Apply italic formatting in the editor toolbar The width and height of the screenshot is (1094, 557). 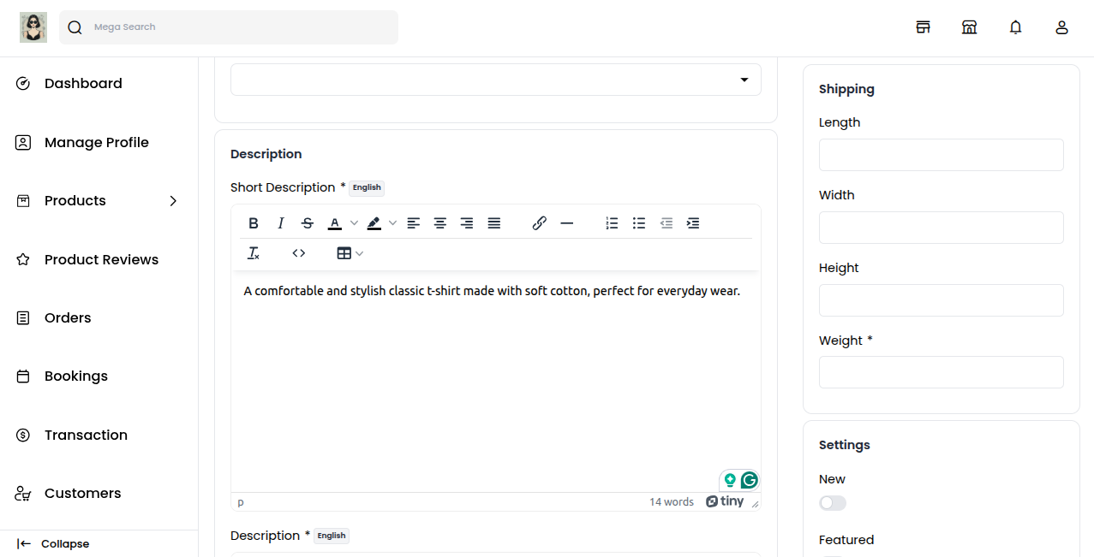pos(280,223)
